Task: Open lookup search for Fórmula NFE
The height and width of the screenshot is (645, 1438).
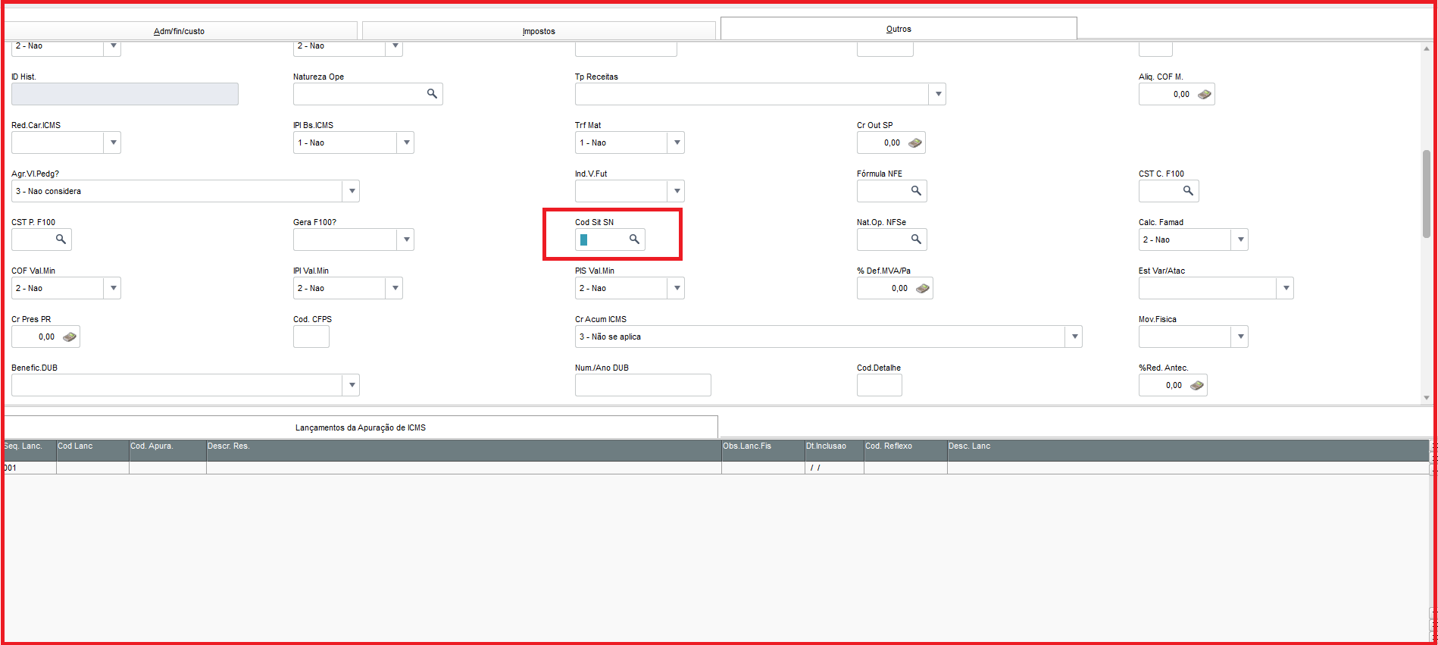Action: pyautogui.click(x=916, y=191)
